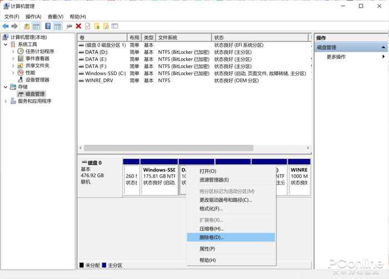Toggle show/hide console tree icon
This screenshot has width=389, height=279.
[36, 26]
